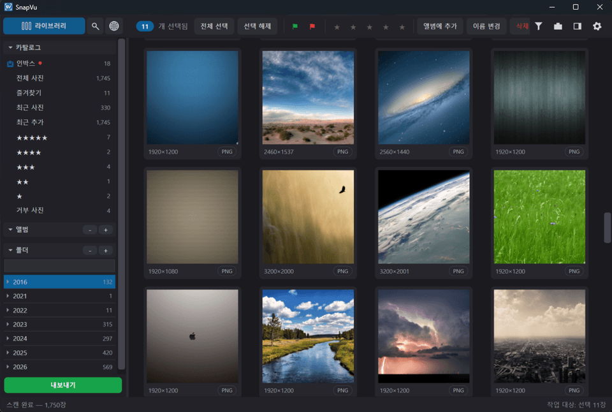Collapse the 앨범 album section
612x412 pixels.
(11, 230)
